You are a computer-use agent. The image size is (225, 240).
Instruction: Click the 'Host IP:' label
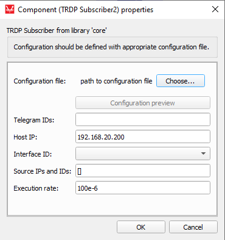tap(26, 137)
